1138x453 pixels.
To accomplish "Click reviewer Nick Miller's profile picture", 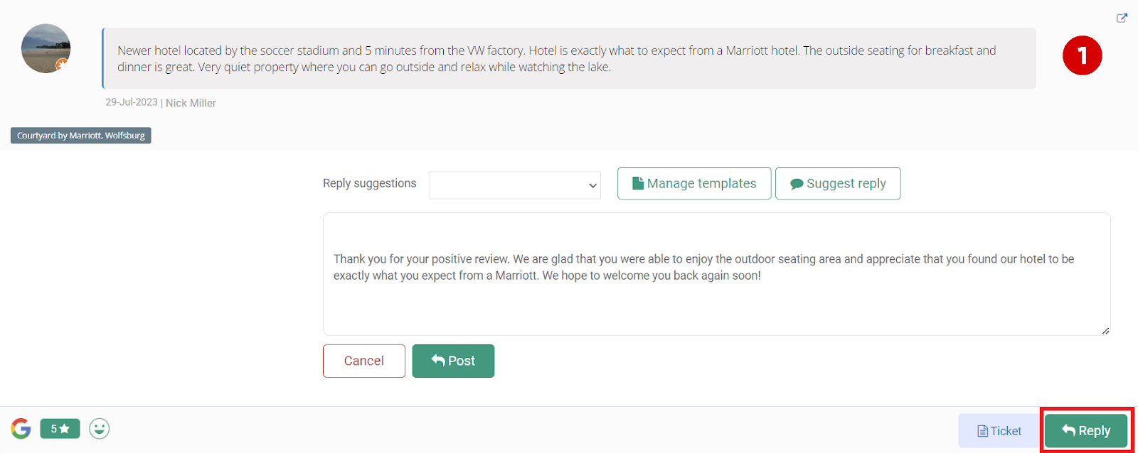I will point(46,48).
